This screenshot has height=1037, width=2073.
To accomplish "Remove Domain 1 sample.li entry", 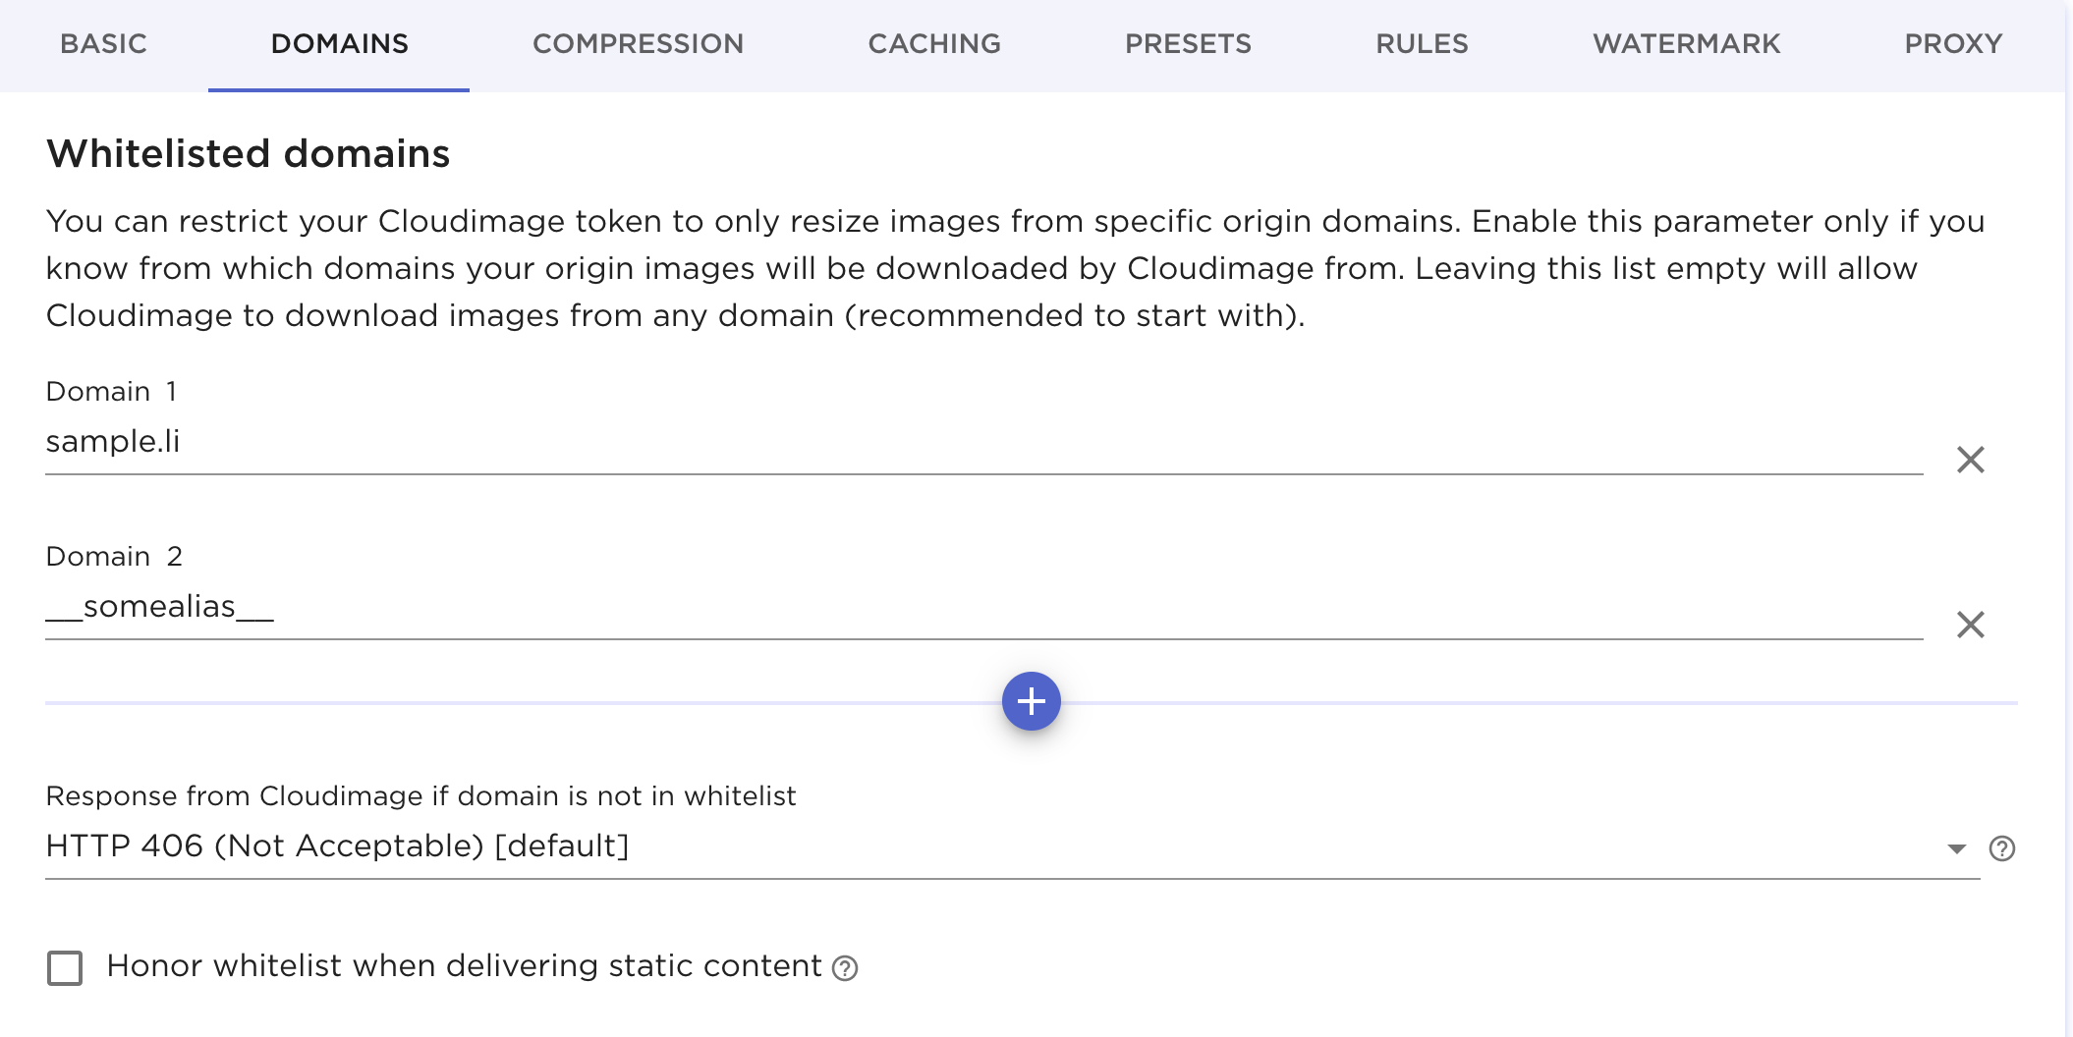I will [x=1970, y=460].
